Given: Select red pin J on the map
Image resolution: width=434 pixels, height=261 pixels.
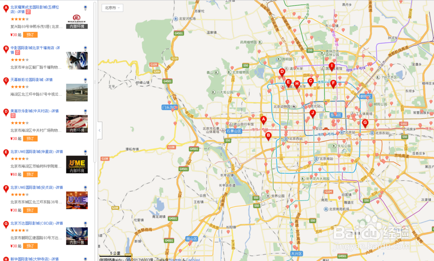Looking at the screenshot, I should (x=312, y=114).
